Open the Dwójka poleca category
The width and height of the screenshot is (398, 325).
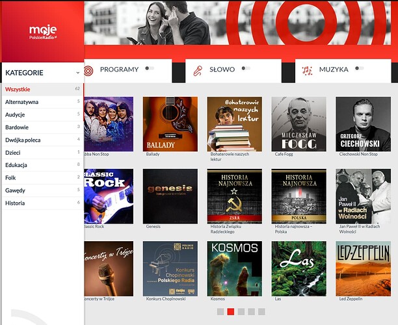click(x=24, y=140)
